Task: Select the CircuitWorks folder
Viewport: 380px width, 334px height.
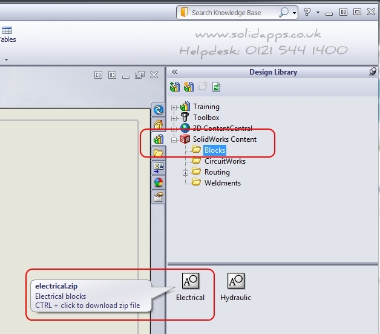Action: pyautogui.click(x=224, y=161)
